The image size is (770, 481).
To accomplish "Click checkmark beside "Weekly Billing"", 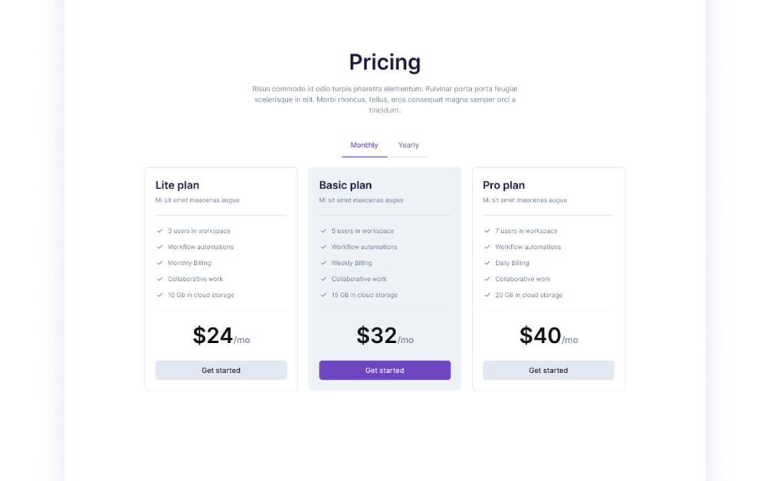I will click(324, 263).
